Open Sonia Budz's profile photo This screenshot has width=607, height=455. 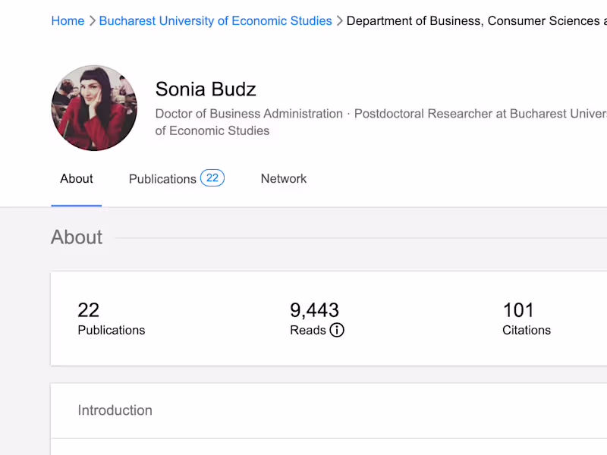[x=94, y=108]
